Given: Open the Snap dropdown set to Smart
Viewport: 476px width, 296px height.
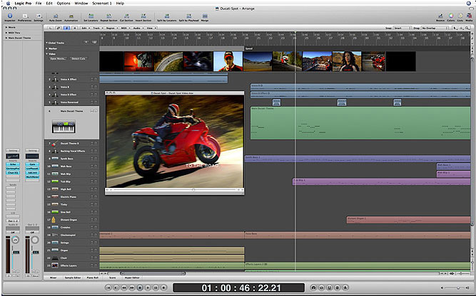Looking at the screenshot, I should click(x=400, y=28).
